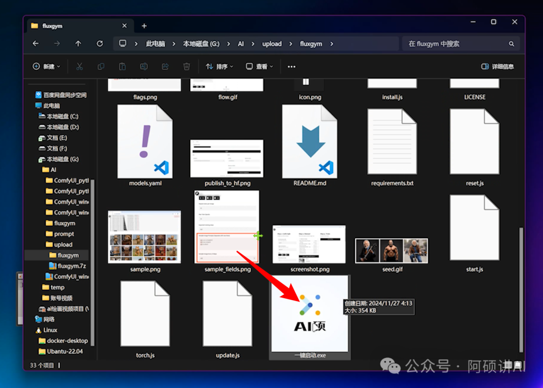
Task: Select 网络 (Network) in sidebar
Action: [45, 319]
